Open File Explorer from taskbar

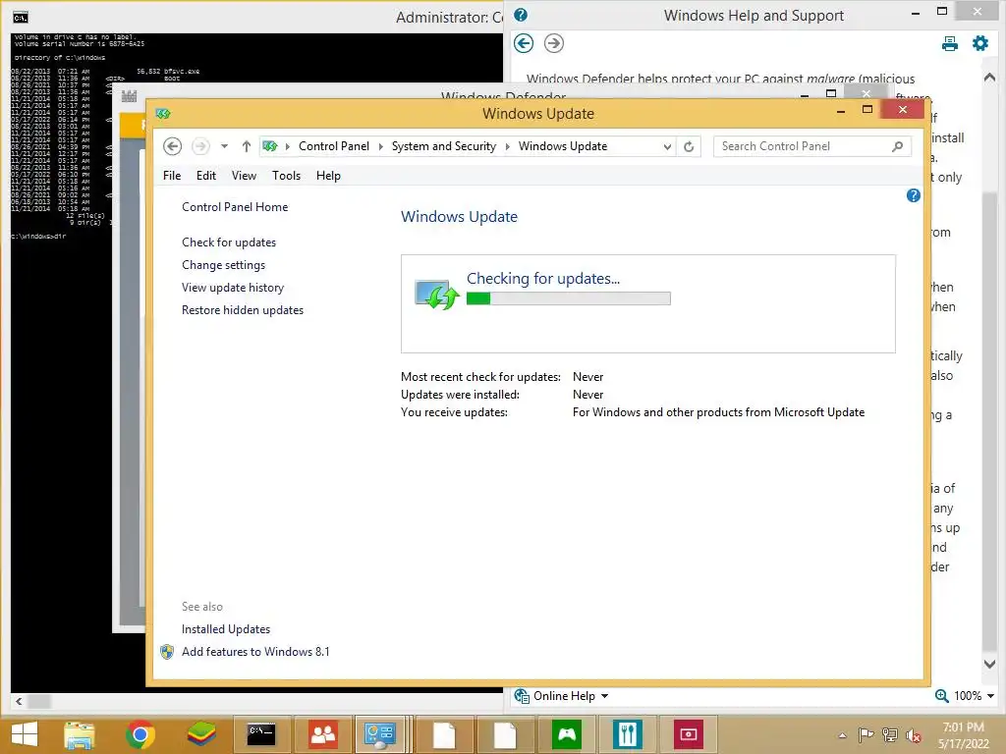tap(79, 734)
